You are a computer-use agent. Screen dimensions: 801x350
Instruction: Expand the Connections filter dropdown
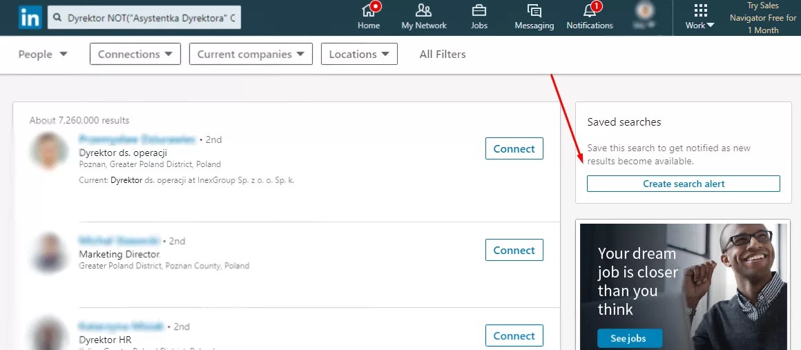pyautogui.click(x=135, y=54)
